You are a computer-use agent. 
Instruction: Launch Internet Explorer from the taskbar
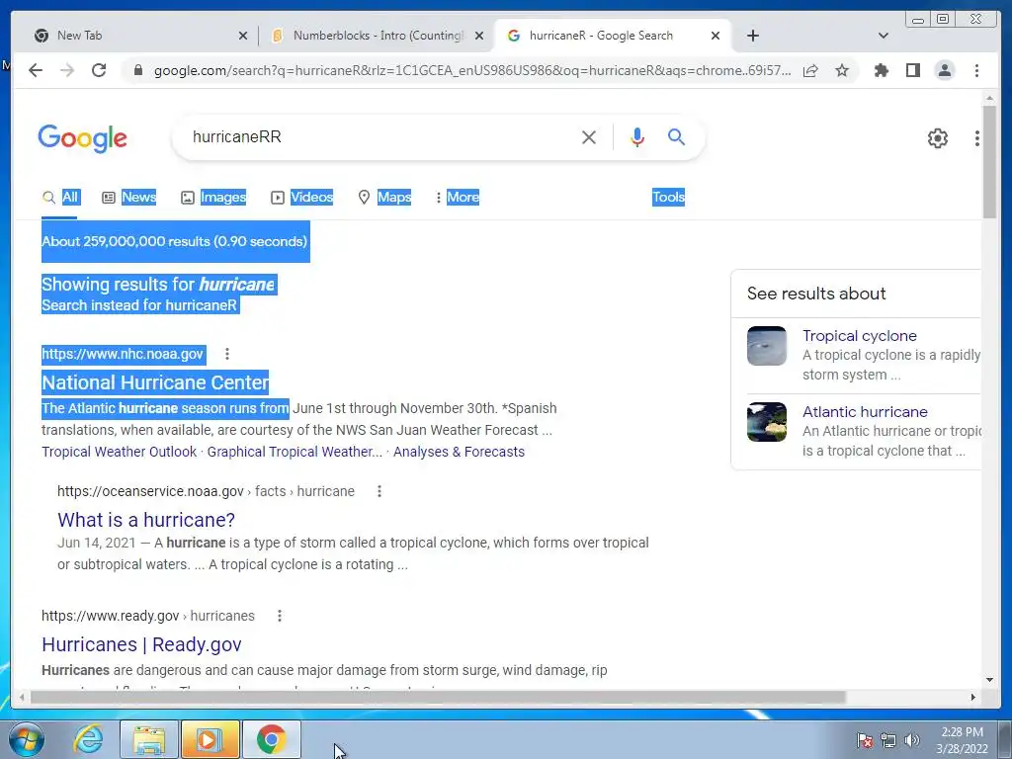(x=88, y=739)
